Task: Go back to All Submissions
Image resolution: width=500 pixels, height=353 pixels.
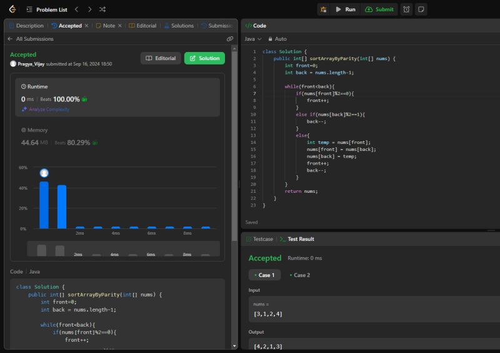Action: pyautogui.click(x=31, y=39)
